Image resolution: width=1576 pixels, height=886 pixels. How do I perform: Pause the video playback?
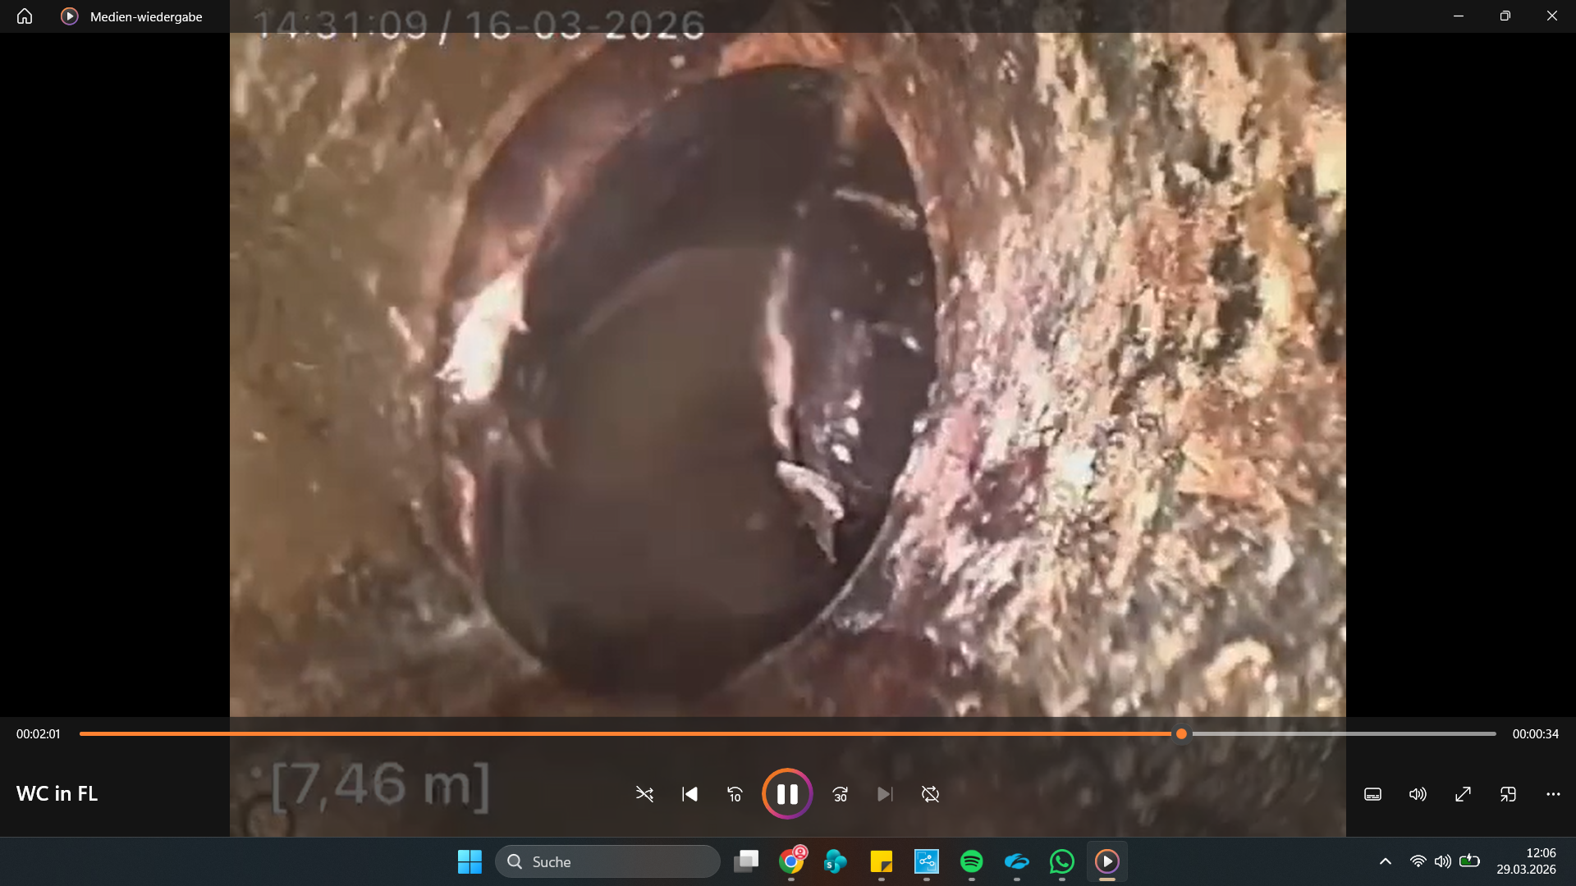787,793
